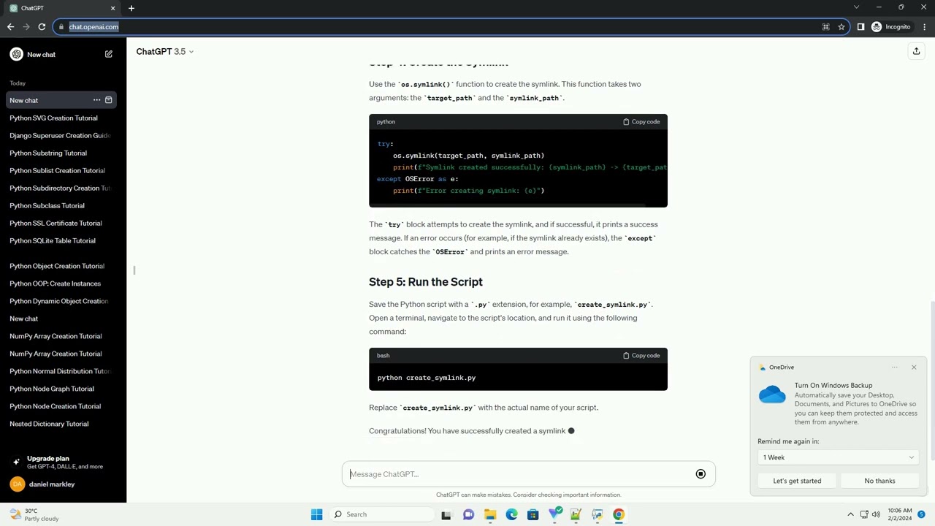Open Microsoft Edge from taskbar
Viewport: 935px width, 526px height.
tap(511, 514)
